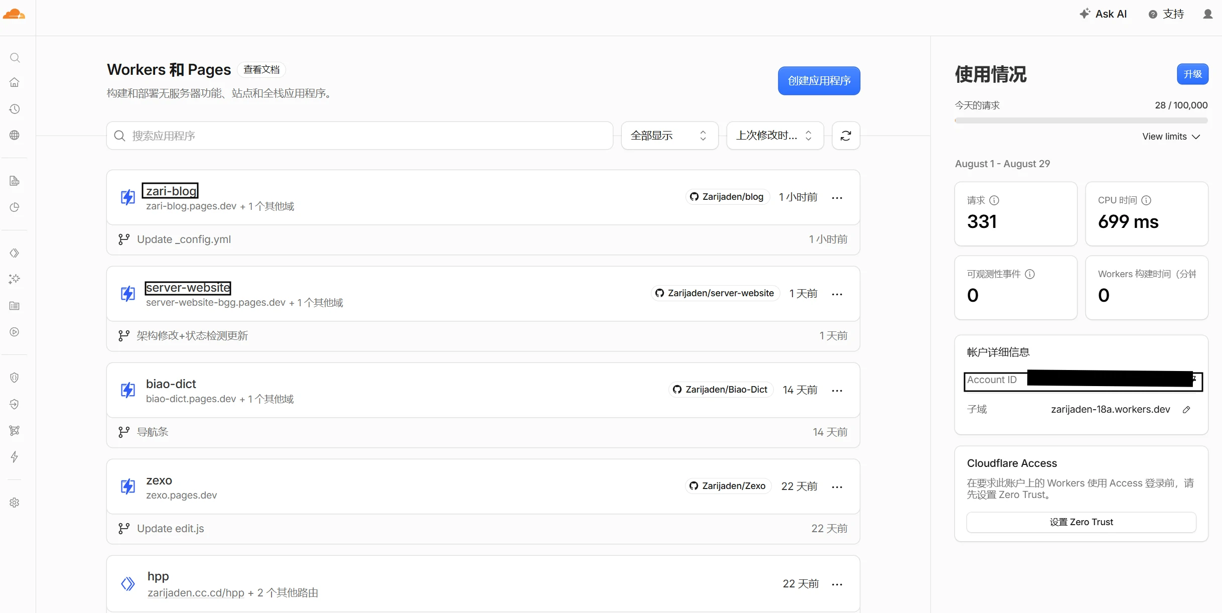Image resolution: width=1222 pixels, height=613 pixels.
Task: Open the 支持 support menu
Action: click(1166, 14)
